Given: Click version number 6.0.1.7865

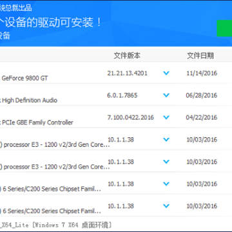Looking at the screenshot, I should [x=122, y=95].
